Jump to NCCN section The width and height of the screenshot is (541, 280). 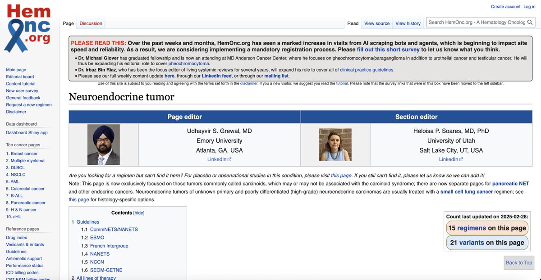tap(97, 262)
